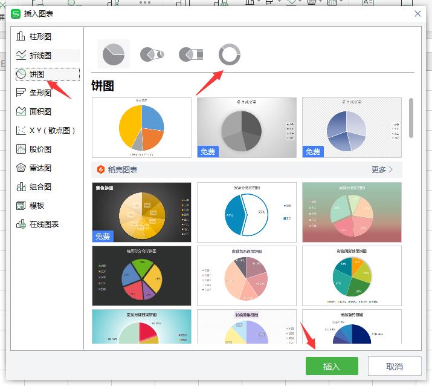
Task: Click the 在线图表 online chart icon
Action: click(21, 224)
